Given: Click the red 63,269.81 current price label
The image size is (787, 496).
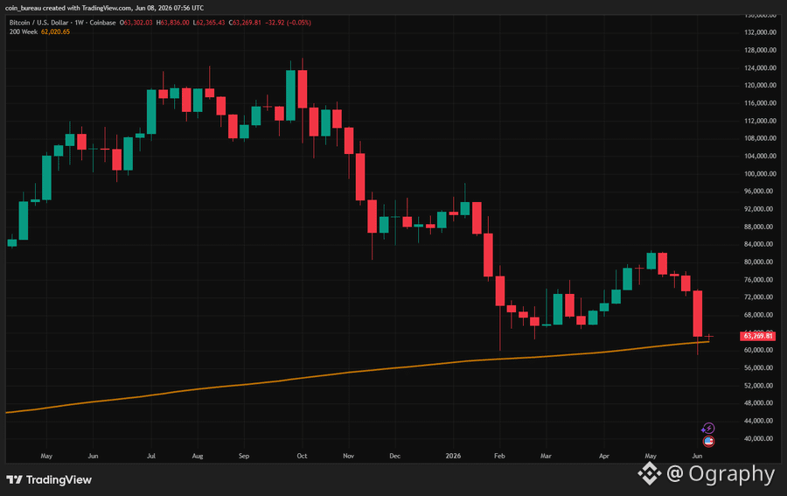Looking at the screenshot, I should coord(758,336).
